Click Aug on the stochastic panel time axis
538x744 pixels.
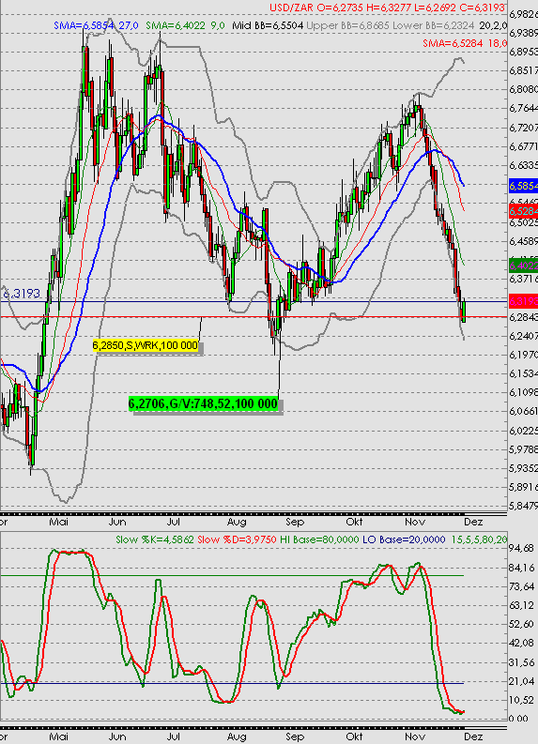pyautogui.click(x=237, y=736)
